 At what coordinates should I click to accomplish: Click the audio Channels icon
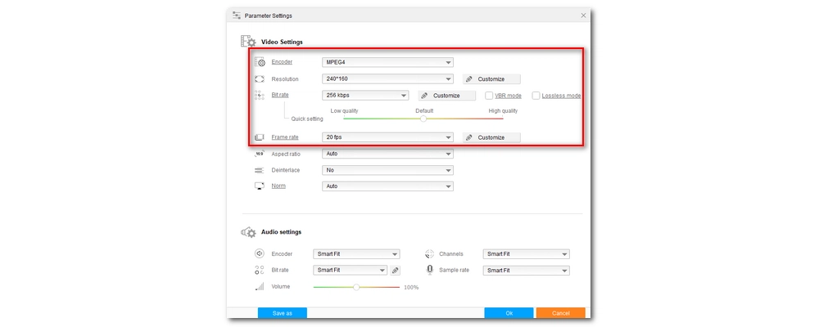[430, 254]
